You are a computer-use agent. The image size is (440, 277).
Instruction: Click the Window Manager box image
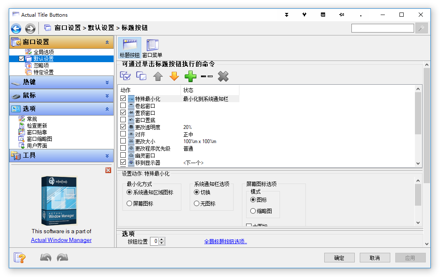coord(59,201)
